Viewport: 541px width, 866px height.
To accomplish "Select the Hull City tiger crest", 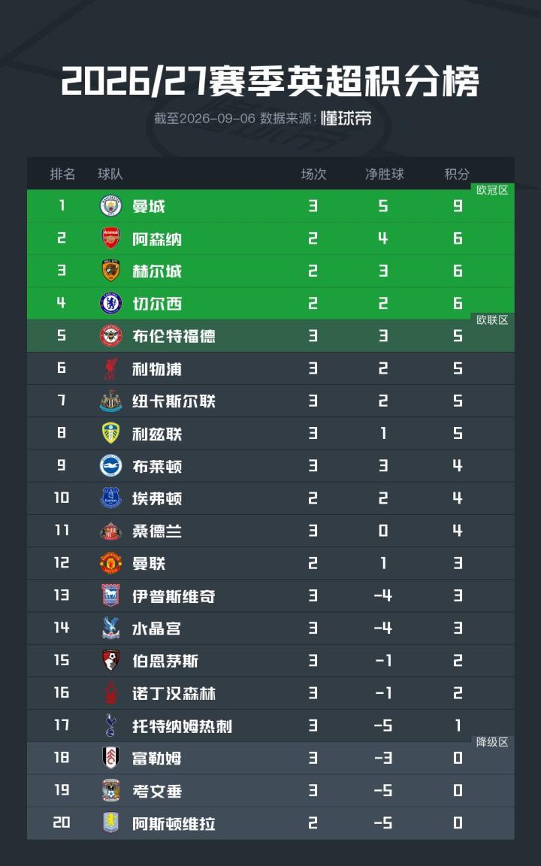I will pos(111,271).
